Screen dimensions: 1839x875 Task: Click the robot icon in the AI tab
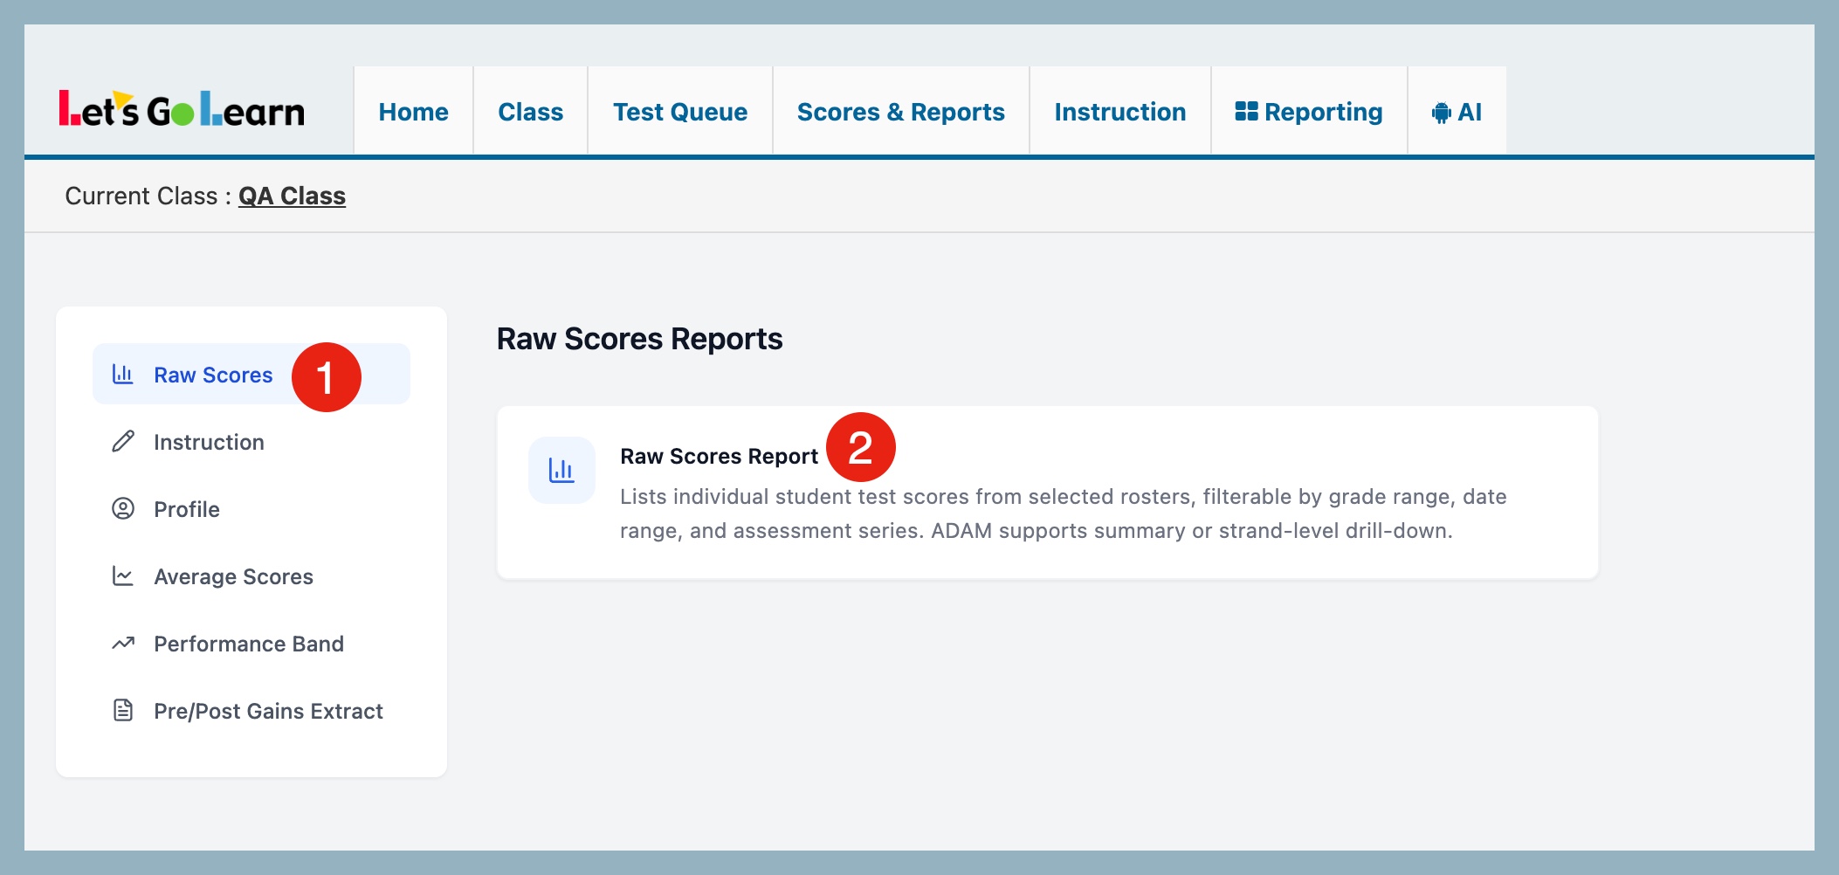[x=1441, y=113]
